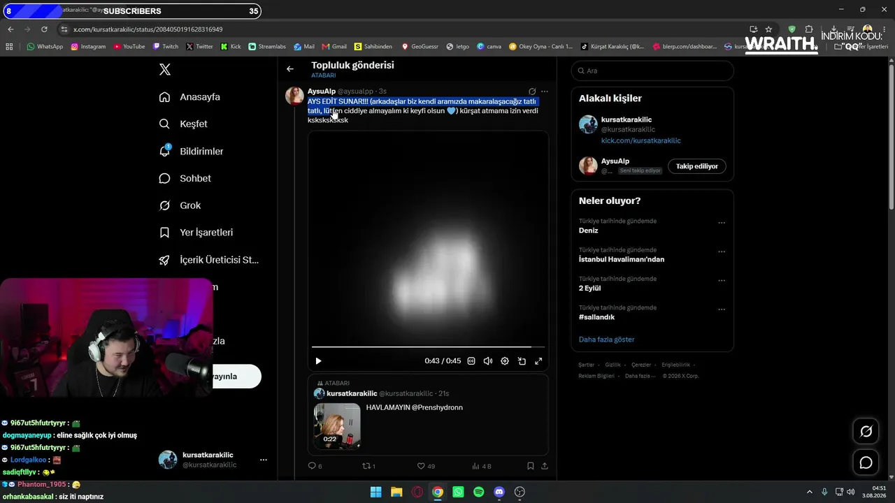Open video playback settings gear
This screenshot has height=503, width=895.
tap(505, 361)
